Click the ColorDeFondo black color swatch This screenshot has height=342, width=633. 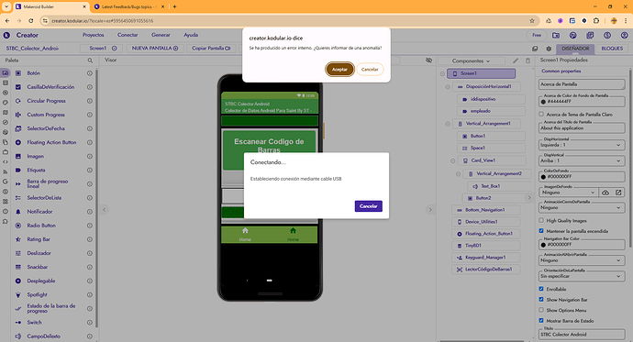543,177
